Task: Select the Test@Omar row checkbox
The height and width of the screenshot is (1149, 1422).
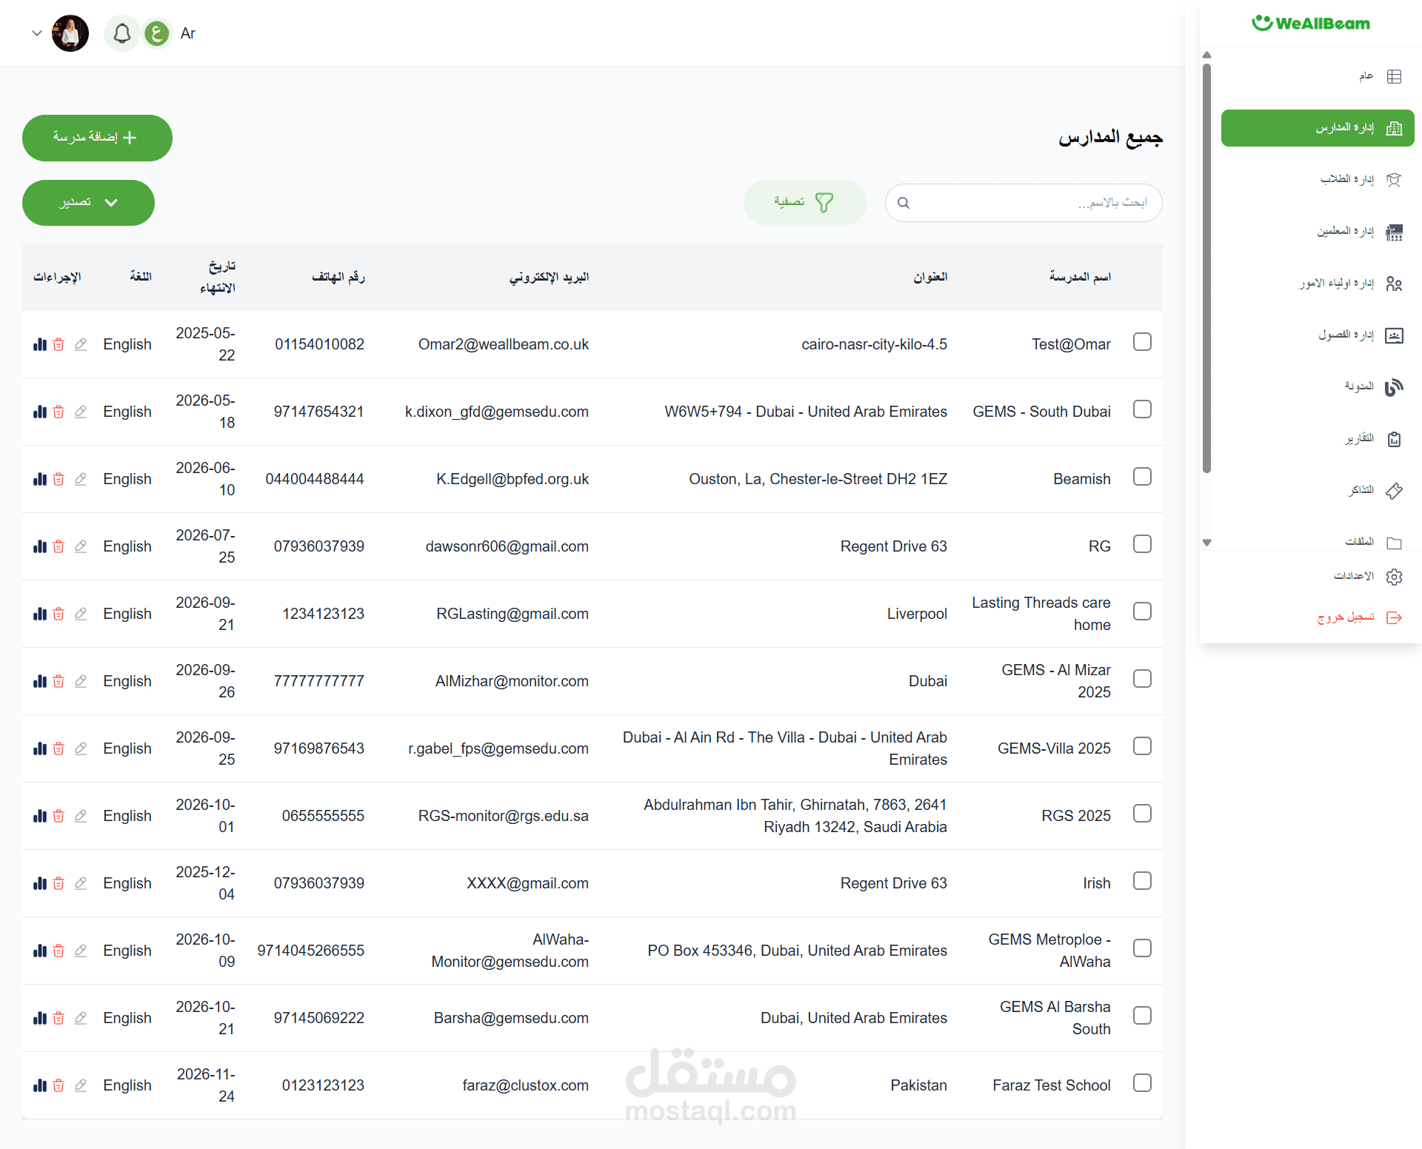Action: point(1142,342)
